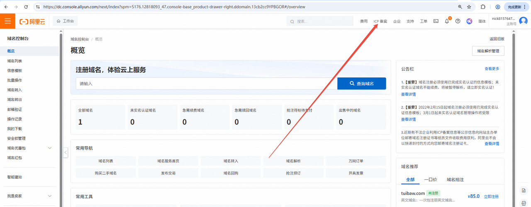Open the 域名解析管理 button
Screen dimensions: 531x207
[x=488, y=51]
